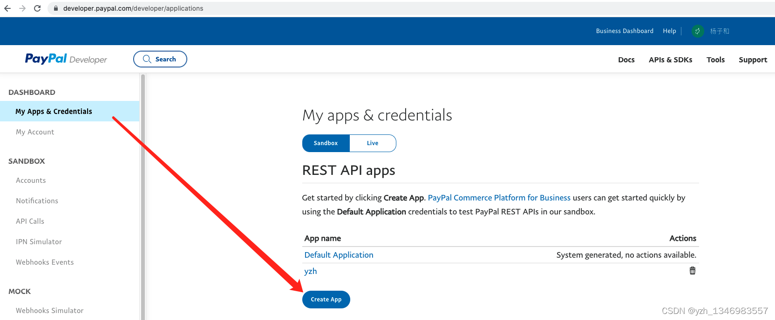Switch to the Live toggle tab
775x320 pixels.
[373, 143]
